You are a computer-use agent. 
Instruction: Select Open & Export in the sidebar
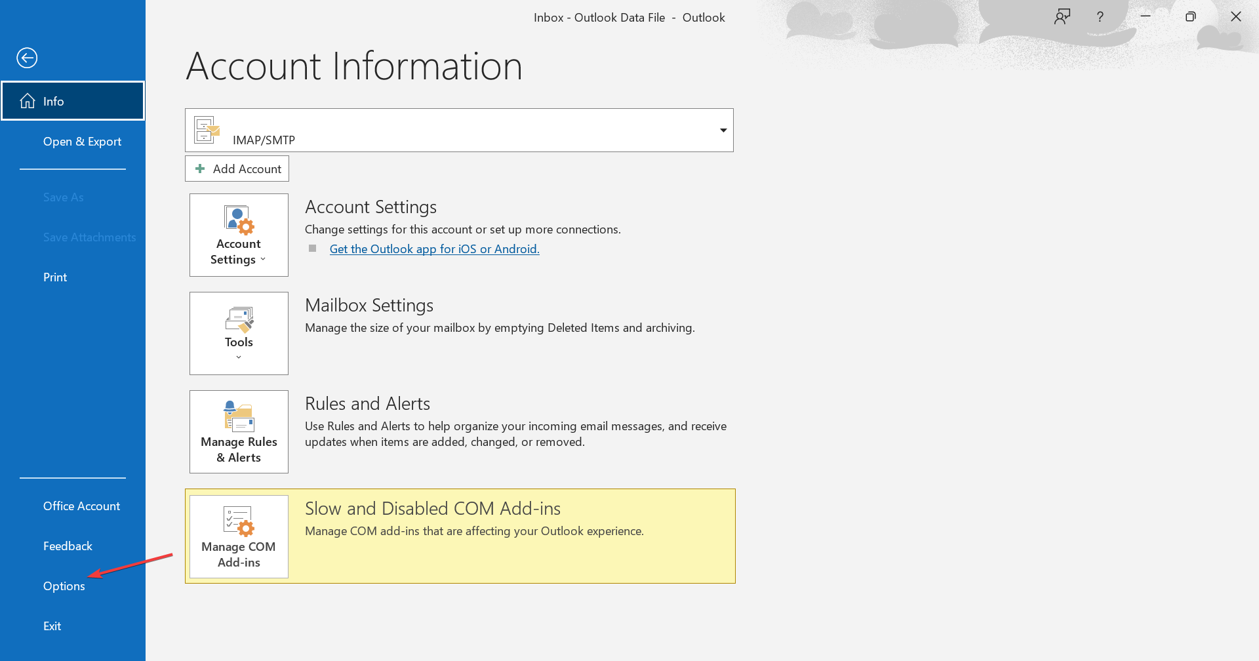pyautogui.click(x=82, y=141)
